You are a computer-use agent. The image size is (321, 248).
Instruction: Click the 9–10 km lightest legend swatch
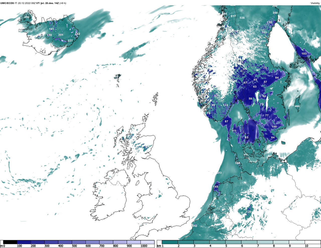pyautogui.click(x=297, y=242)
